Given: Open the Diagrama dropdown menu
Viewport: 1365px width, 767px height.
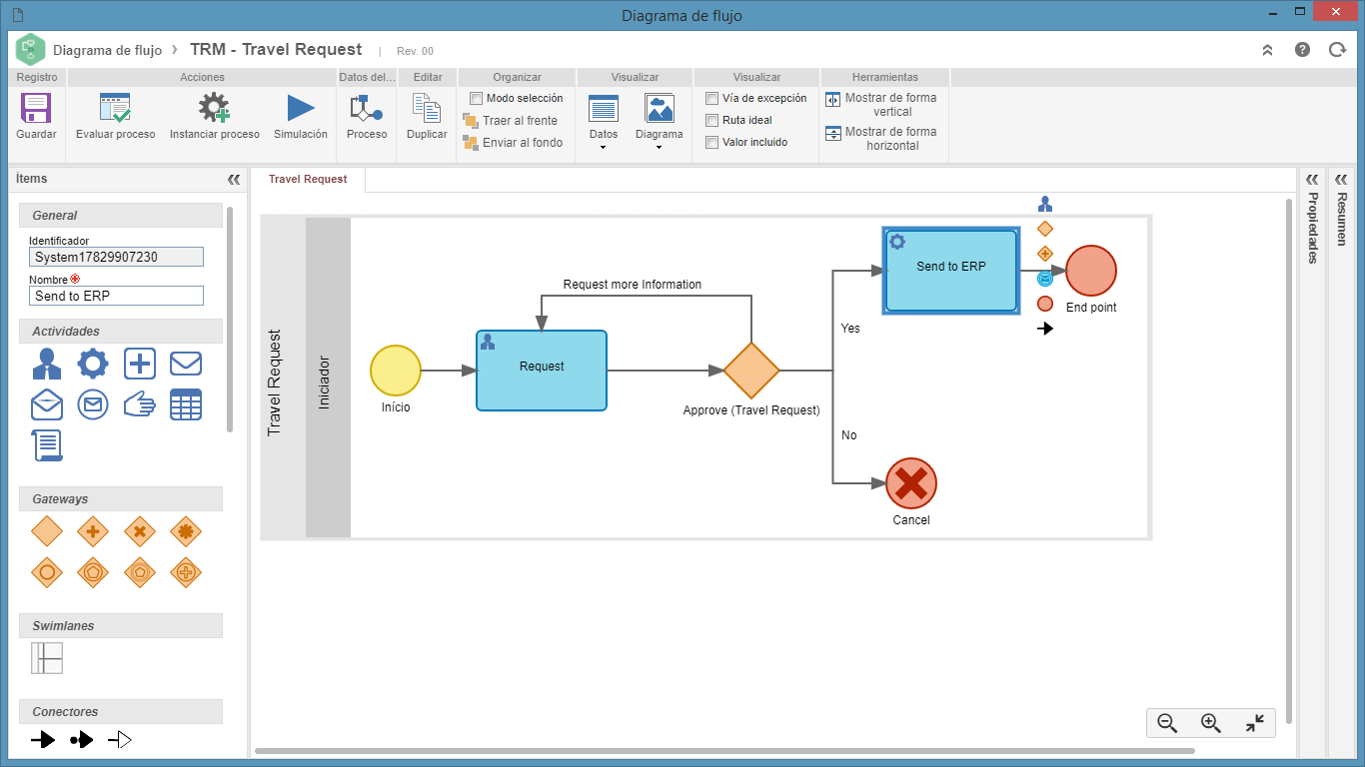Looking at the screenshot, I should (660, 123).
